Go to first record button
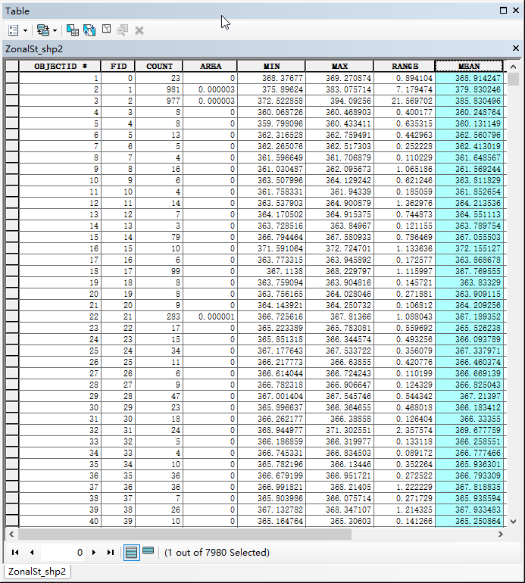This screenshot has width=525, height=583. (x=15, y=553)
